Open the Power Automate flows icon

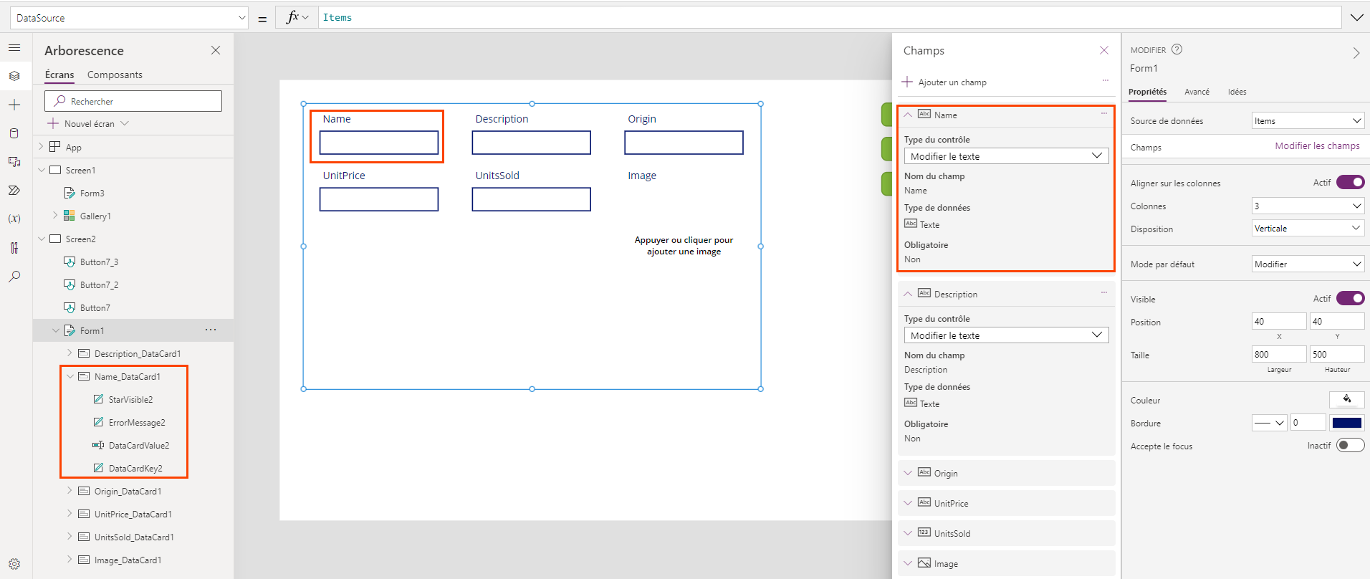pyautogui.click(x=14, y=191)
